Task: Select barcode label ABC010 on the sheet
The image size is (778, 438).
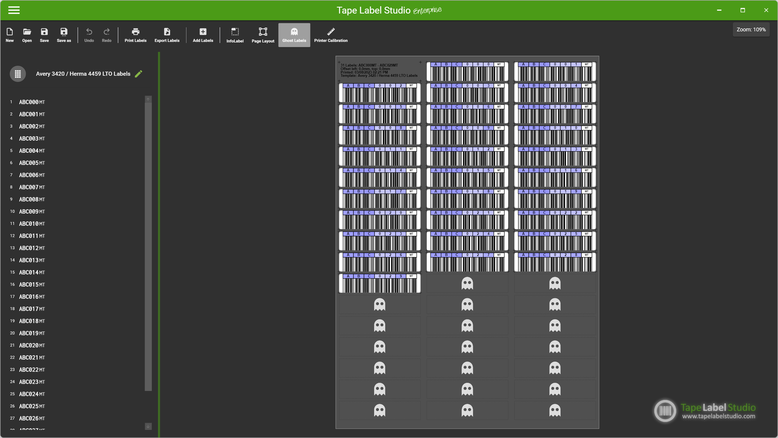Action: [555, 135]
